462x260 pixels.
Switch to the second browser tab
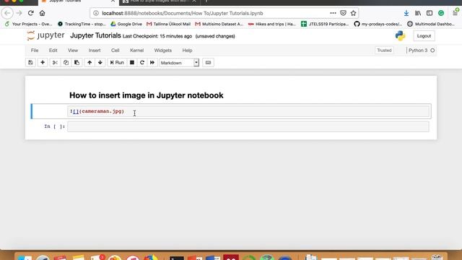point(159,1)
